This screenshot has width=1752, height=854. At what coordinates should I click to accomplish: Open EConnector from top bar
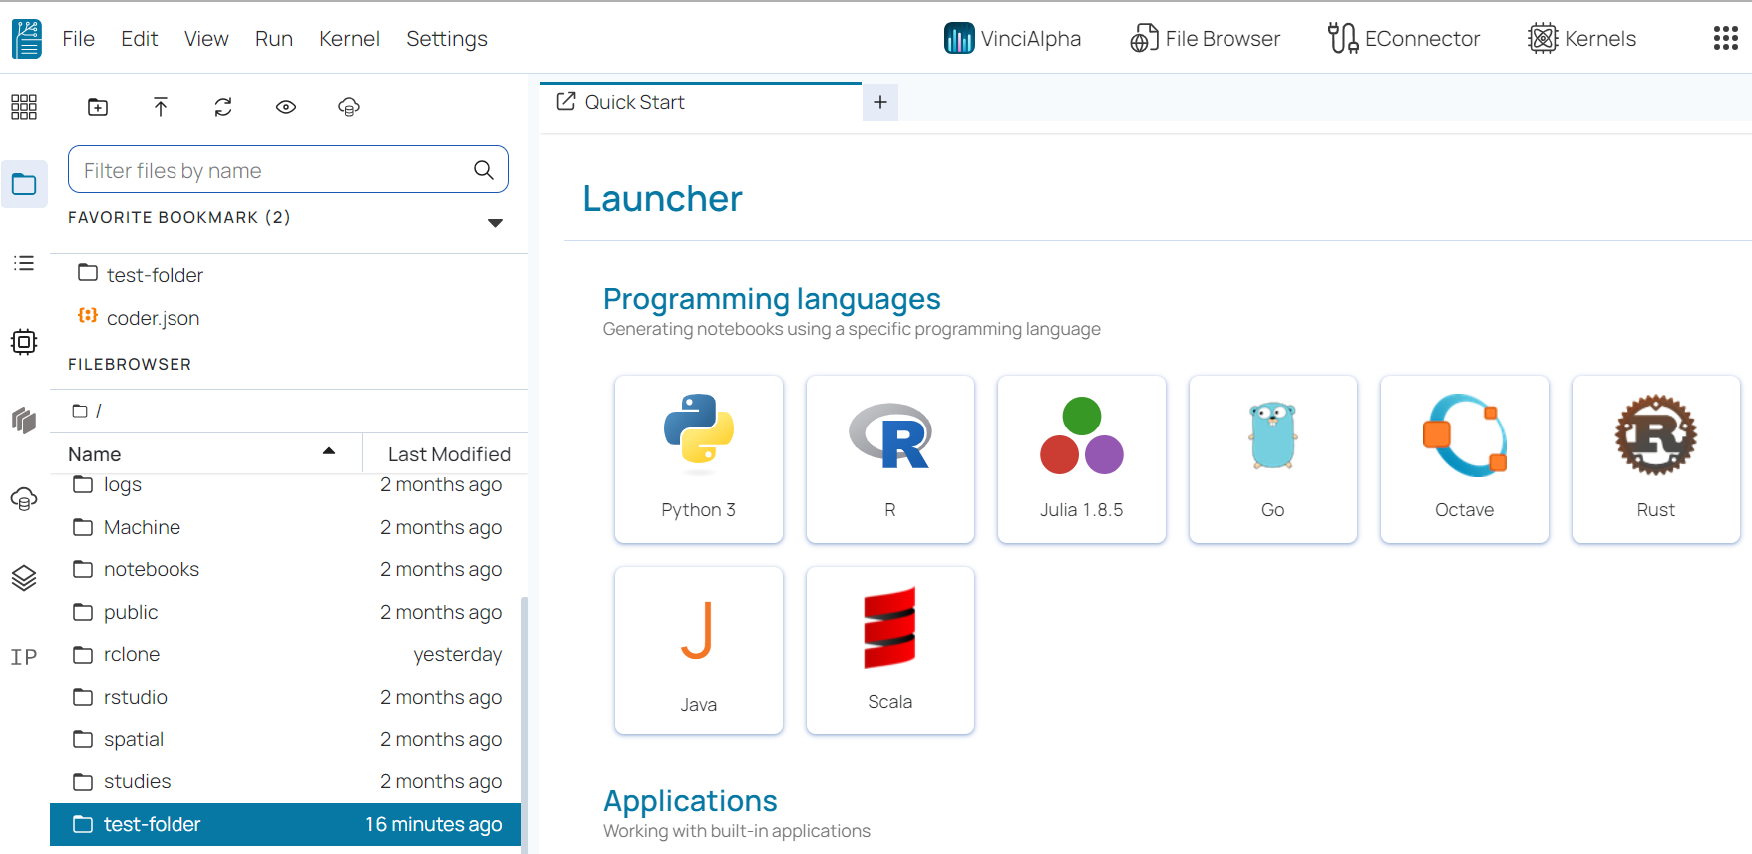[1403, 39]
